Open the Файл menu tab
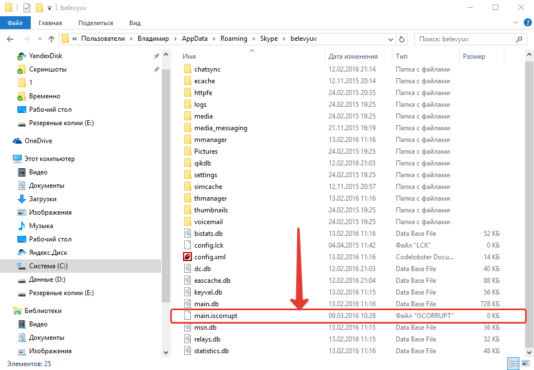The width and height of the screenshot is (534, 370). pos(15,23)
